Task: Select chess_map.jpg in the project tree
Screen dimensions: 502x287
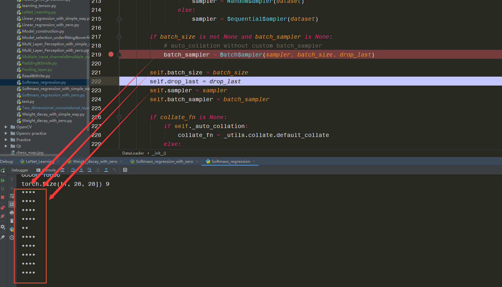Action: 30,153
